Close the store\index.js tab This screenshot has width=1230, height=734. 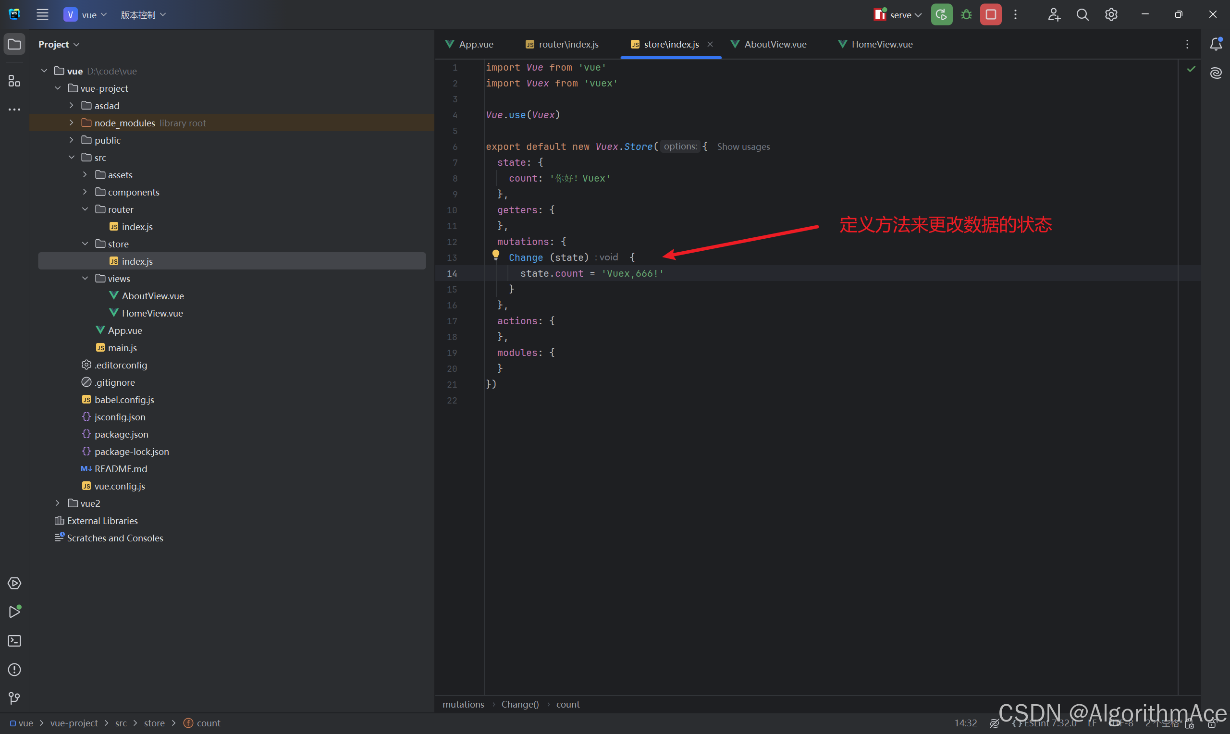click(x=710, y=45)
